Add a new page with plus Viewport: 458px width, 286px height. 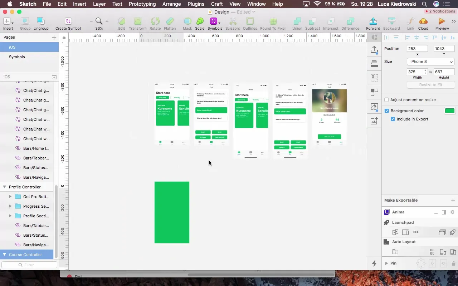(x=54, y=37)
